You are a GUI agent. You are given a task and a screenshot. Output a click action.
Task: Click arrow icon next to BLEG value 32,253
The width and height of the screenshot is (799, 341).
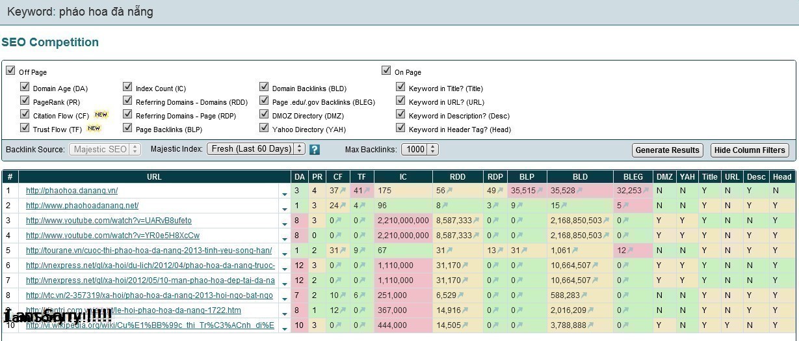pos(646,191)
